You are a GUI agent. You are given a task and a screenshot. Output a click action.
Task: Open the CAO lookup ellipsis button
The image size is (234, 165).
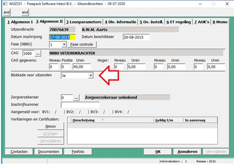[x=38, y=54]
